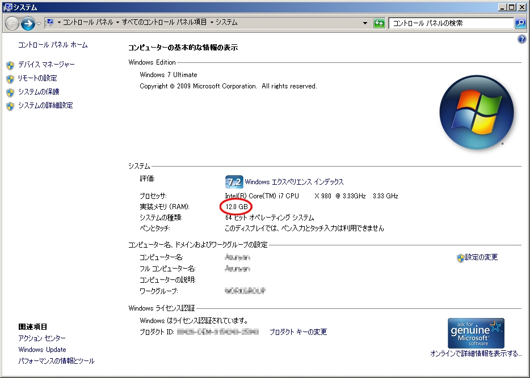Screen dimensions: 530x378
Task: Click shield icon beside デバイス マネージャー
Action: pyautogui.click(x=10, y=65)
